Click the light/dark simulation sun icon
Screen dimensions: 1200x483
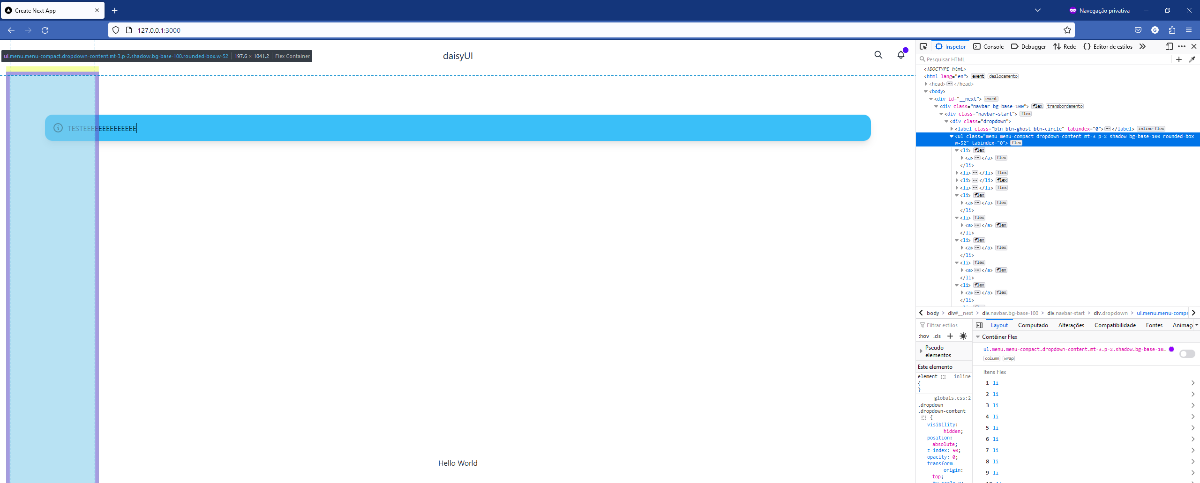pyautogui.click(x=964, y=336)
